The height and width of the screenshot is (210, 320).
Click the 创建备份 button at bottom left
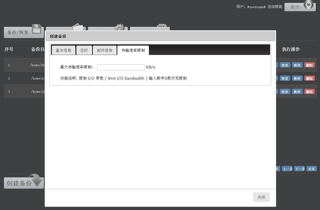[x=23, y=183]
